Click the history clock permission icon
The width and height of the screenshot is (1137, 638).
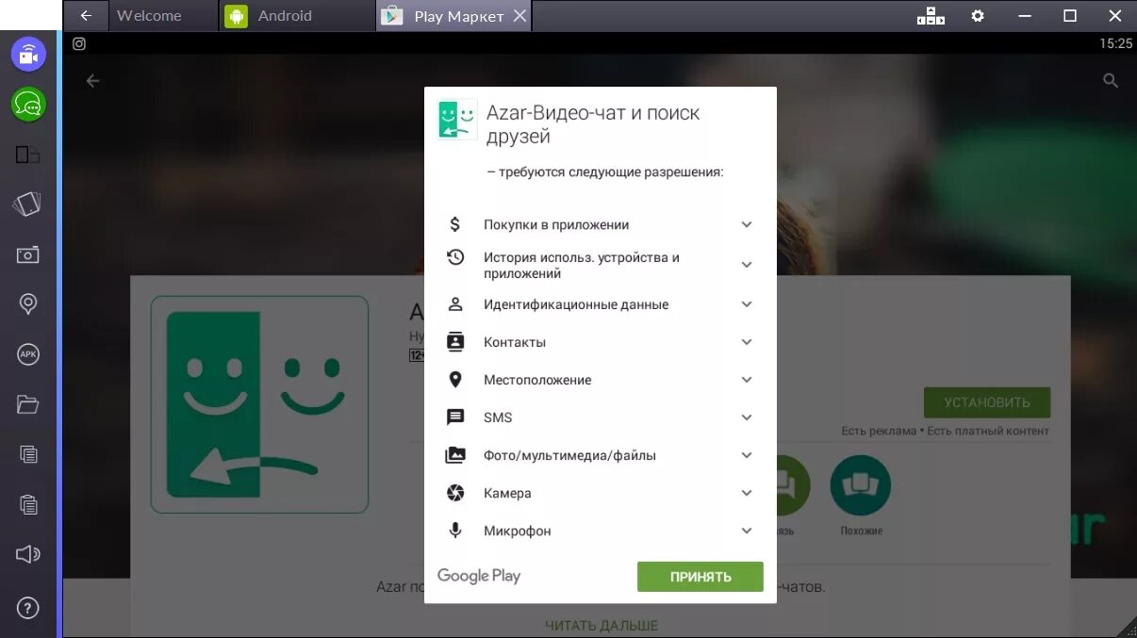[455, 256]
